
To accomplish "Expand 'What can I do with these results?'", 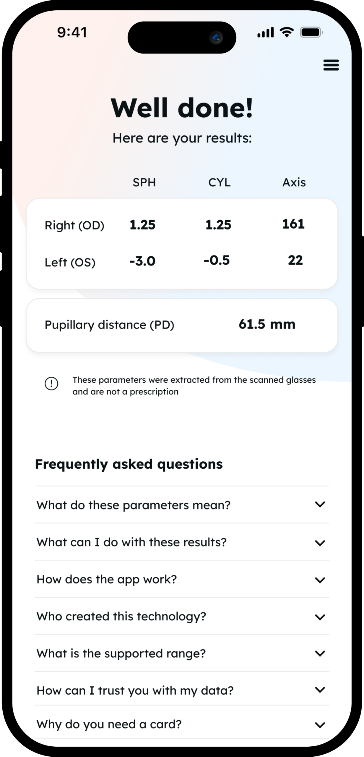I will tap(182, 542).
